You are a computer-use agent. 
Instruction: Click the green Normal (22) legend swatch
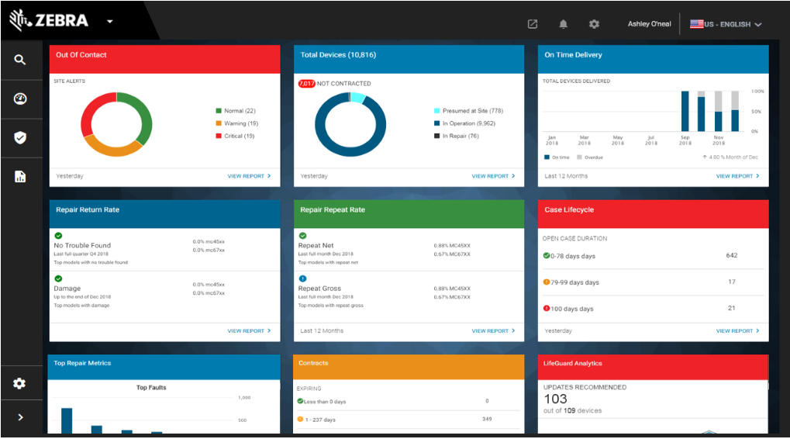(x=219, y=111)
